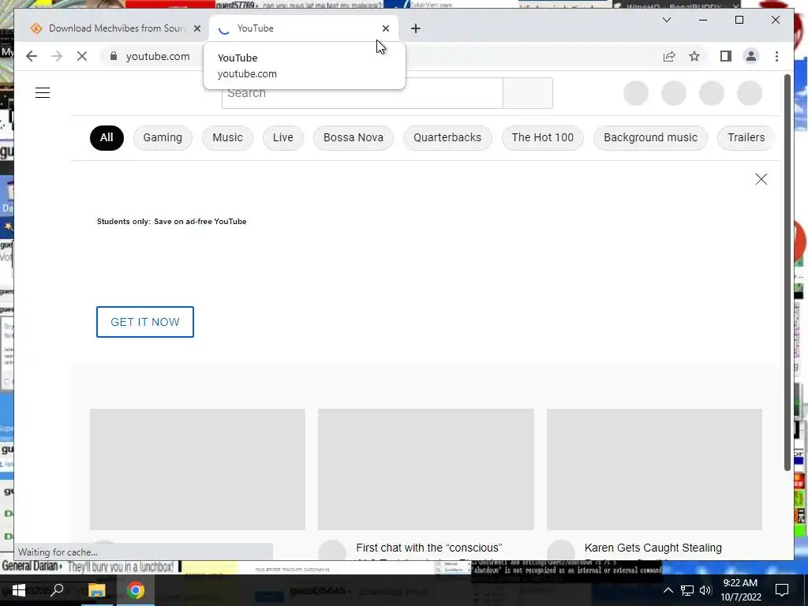808x606 pixels.
Task: Pick The Hot 100 chip
Action: coord(543,137)
